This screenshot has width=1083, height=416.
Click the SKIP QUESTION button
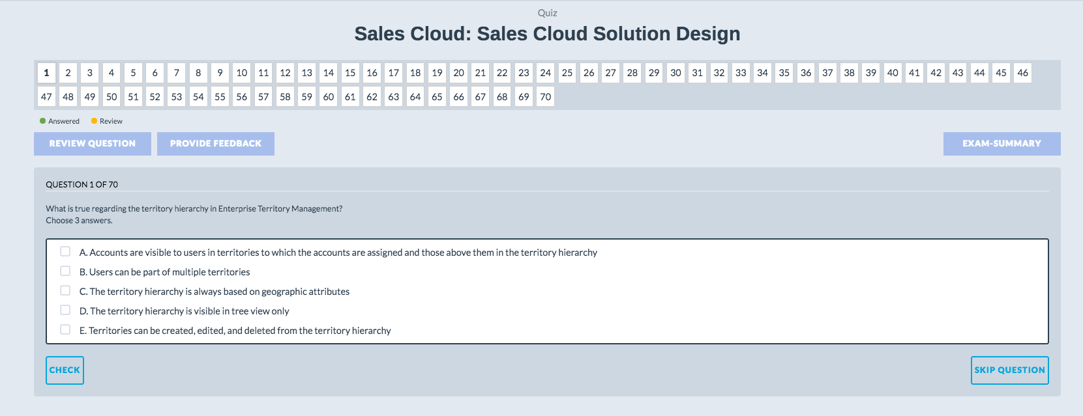click(1009, 370)
